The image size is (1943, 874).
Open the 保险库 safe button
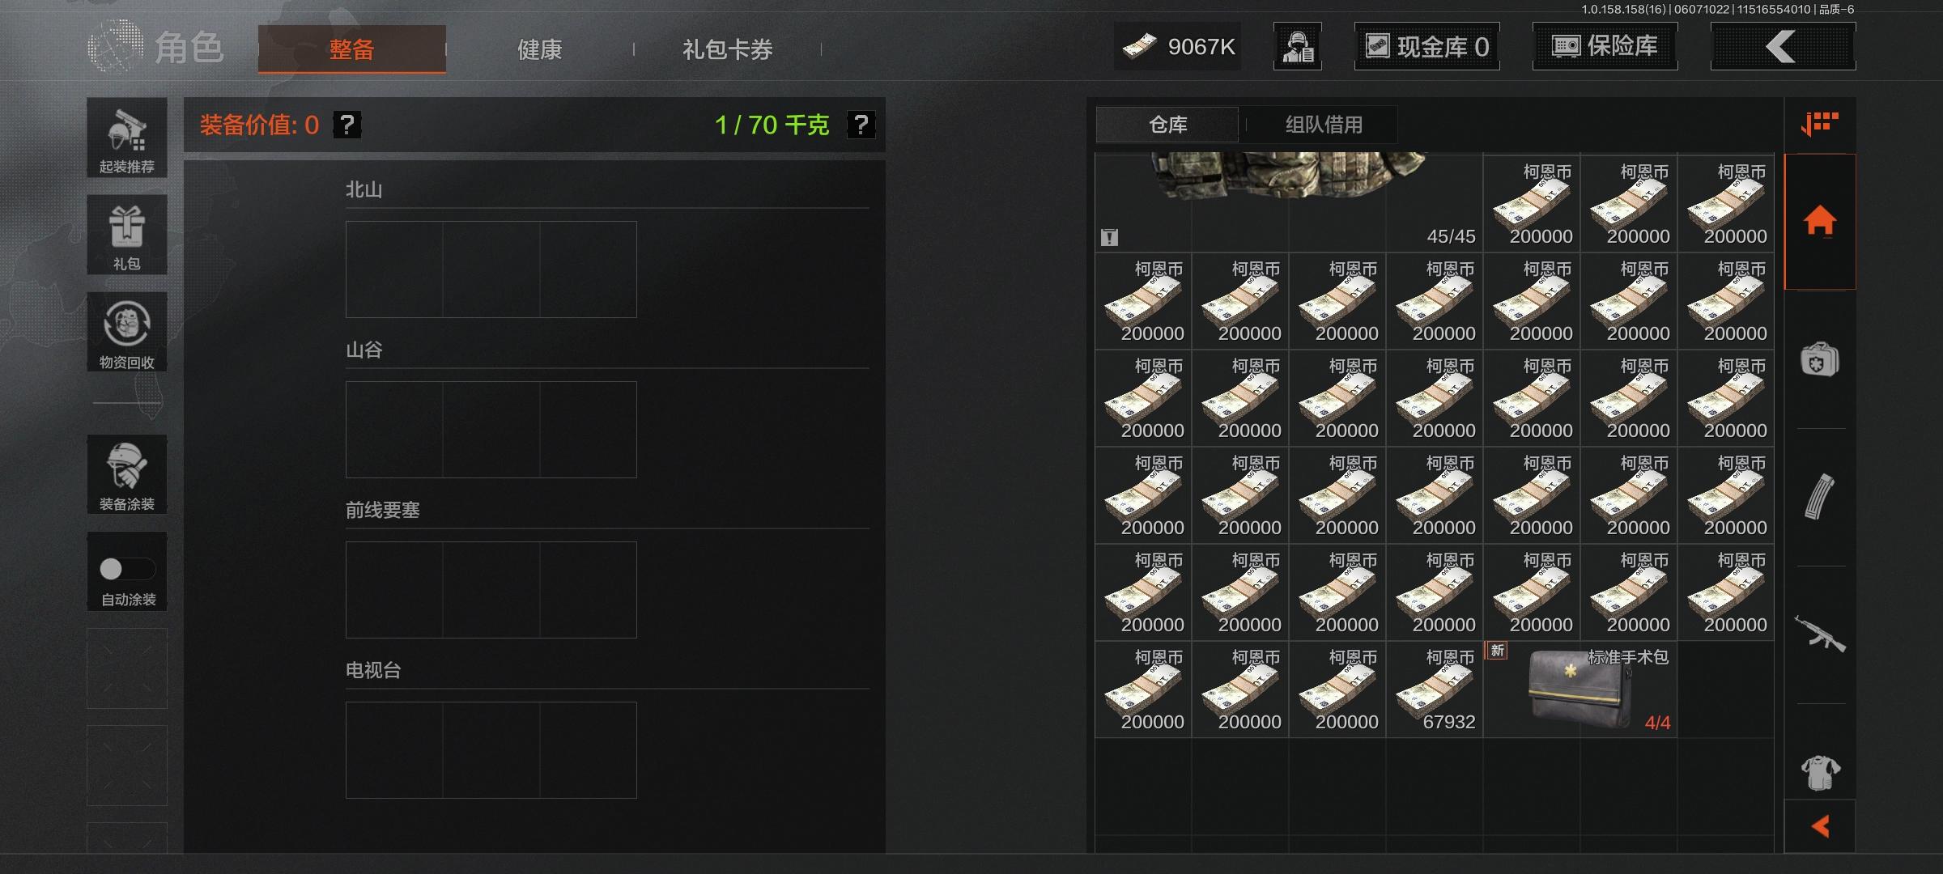click(x=1605, y=46)
